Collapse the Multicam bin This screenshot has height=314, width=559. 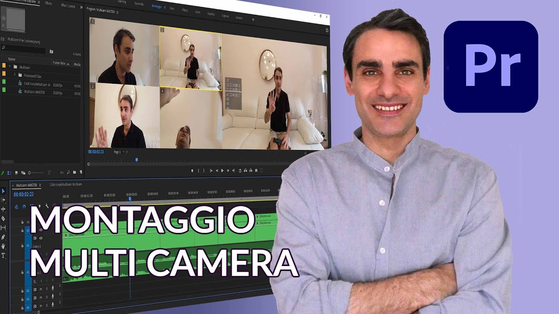click(x=10, y=66)
